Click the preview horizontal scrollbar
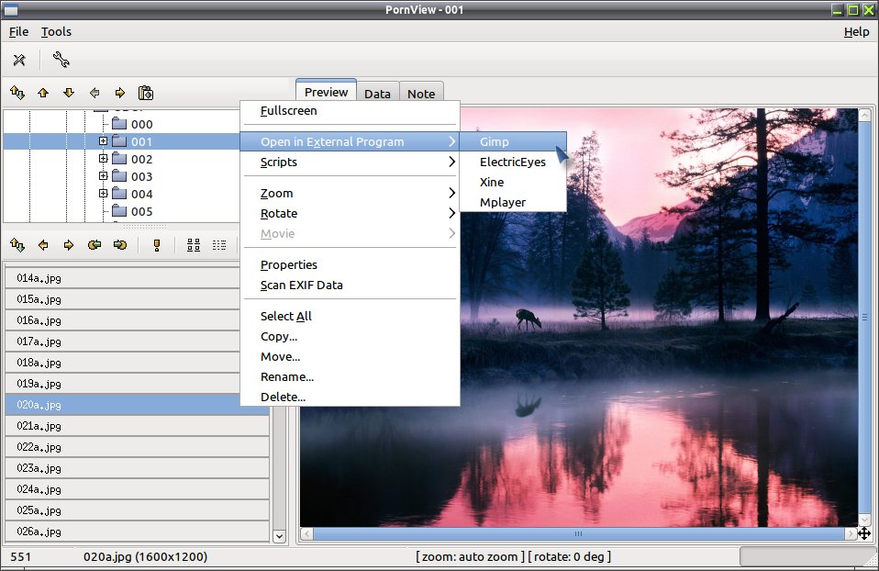This screenshot has height=571, width=879. click(579, 534)
